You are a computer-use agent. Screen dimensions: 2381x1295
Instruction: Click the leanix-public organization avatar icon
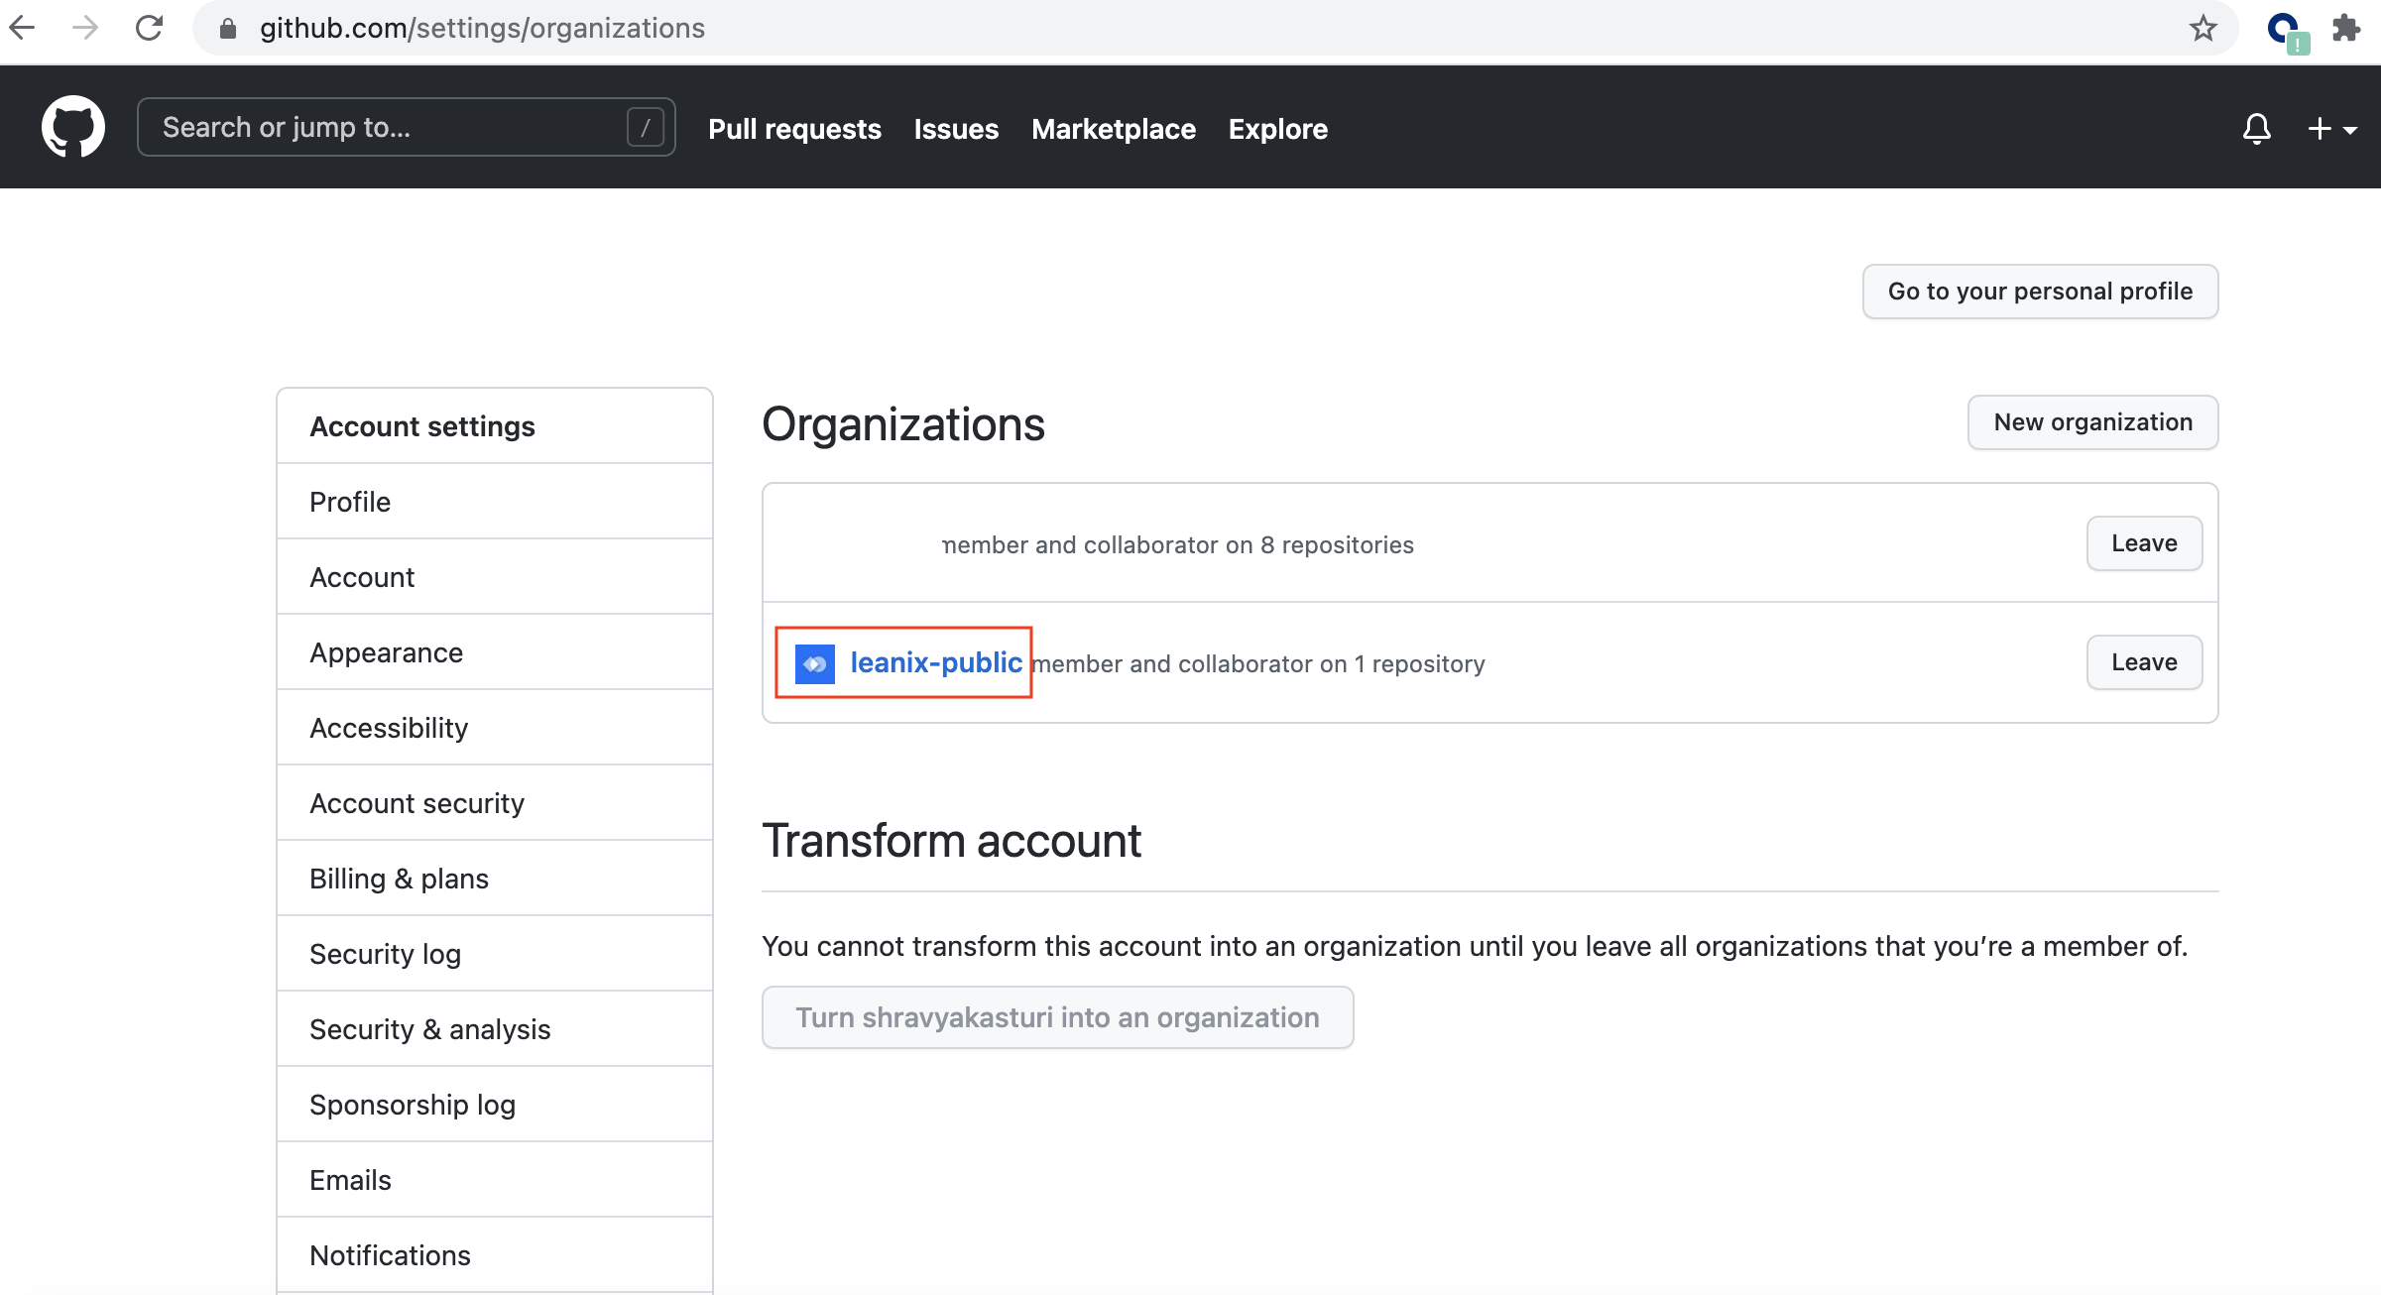tap(814, 663)
